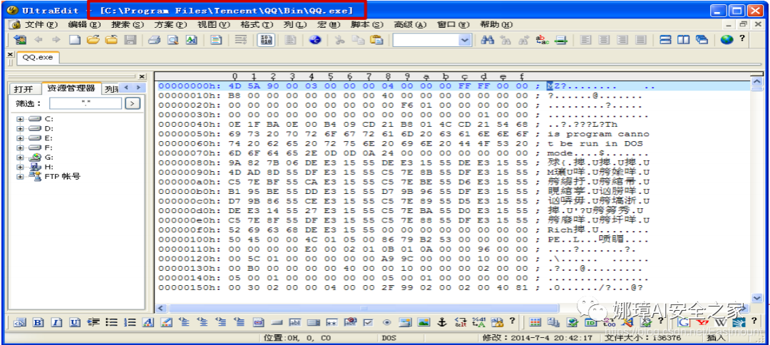770x345 pixels.
Task: Click the Open File folder icon
Action: tap(93, 40)
